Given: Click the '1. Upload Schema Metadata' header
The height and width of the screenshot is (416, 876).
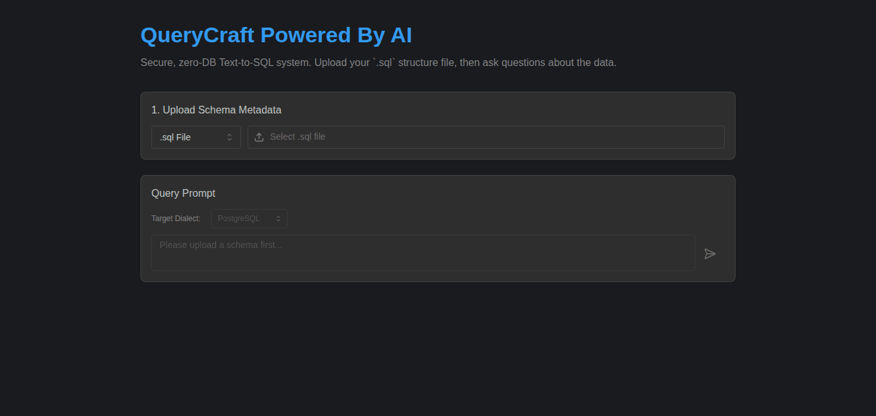Looking at the screenshot, I should coord(217,110).
